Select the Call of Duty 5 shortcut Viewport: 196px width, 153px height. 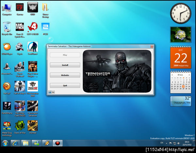[20, 88]
